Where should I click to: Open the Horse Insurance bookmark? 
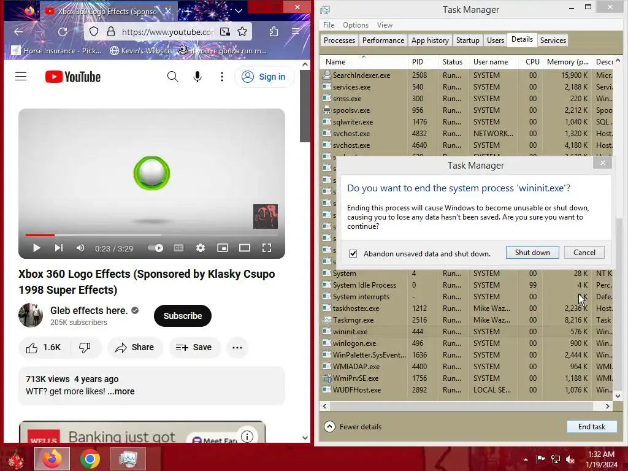(x=56, y=50)
